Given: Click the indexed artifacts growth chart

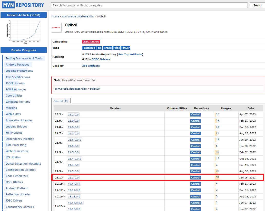Looking at the screenshot, I should click(x=24, y=32).
